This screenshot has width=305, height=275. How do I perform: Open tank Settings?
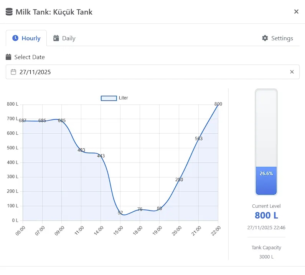(x=277, y=38)
